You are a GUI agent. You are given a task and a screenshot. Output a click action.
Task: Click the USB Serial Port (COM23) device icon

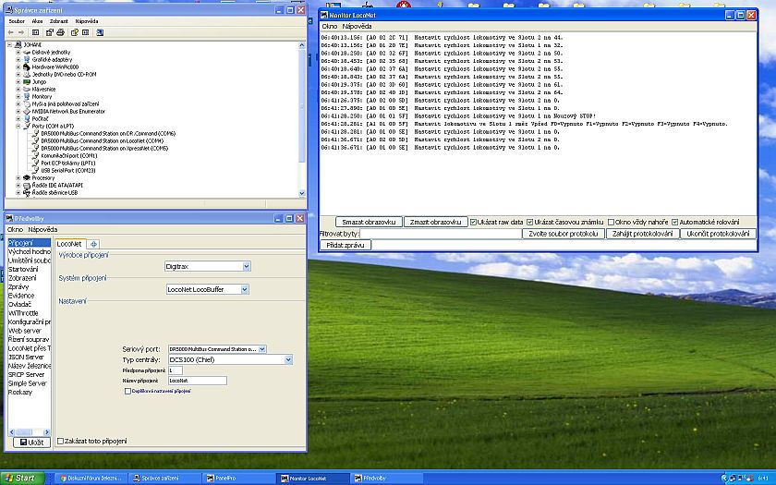tap(37, 170)
